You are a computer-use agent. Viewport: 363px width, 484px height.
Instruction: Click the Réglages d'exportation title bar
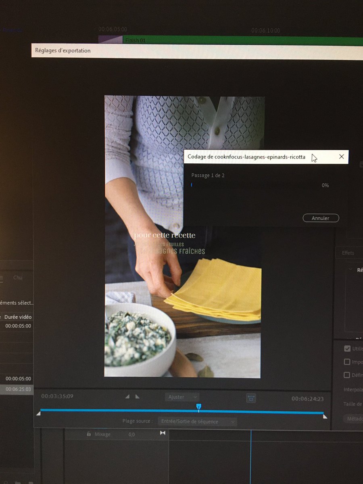197,52
